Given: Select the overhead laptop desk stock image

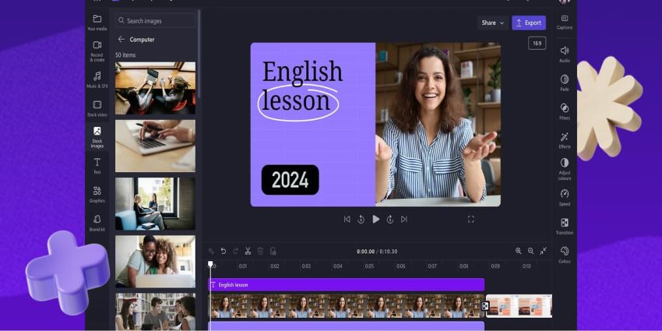Looking at the screenshot, I should point(155,88).
